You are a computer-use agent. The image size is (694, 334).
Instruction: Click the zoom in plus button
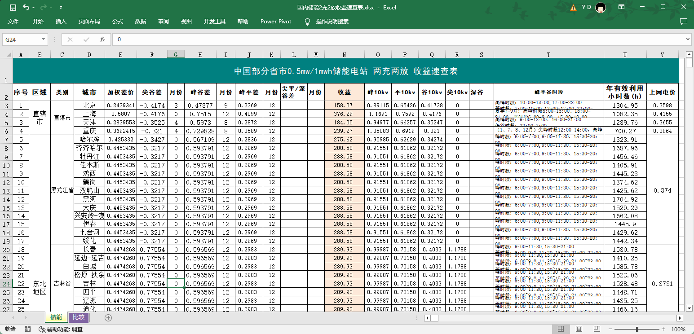click(x=663, y=329)
